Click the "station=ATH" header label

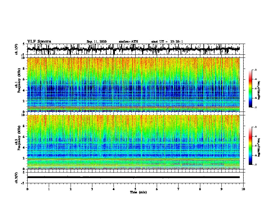point(128,42)
